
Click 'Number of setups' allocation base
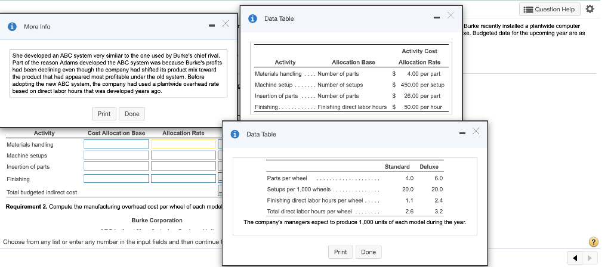click(340, 85)
